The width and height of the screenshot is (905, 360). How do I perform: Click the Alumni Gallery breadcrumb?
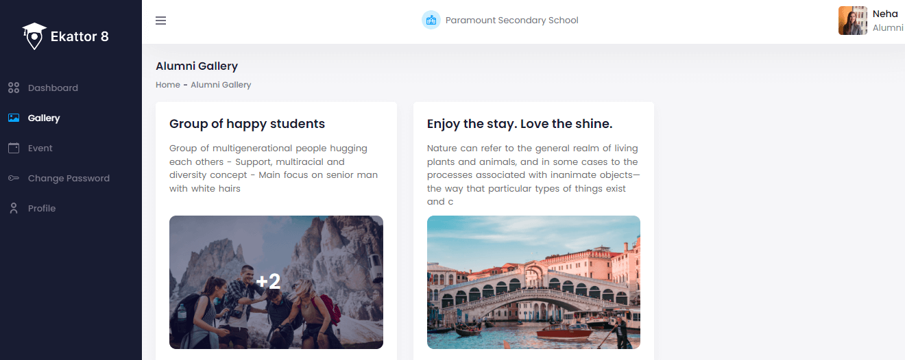pos(221,85)
